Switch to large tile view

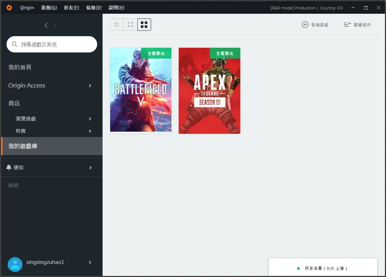click(x=144, y=25)
